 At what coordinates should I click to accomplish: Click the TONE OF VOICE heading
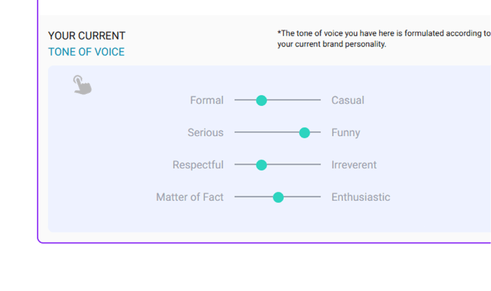click(86, 52)
